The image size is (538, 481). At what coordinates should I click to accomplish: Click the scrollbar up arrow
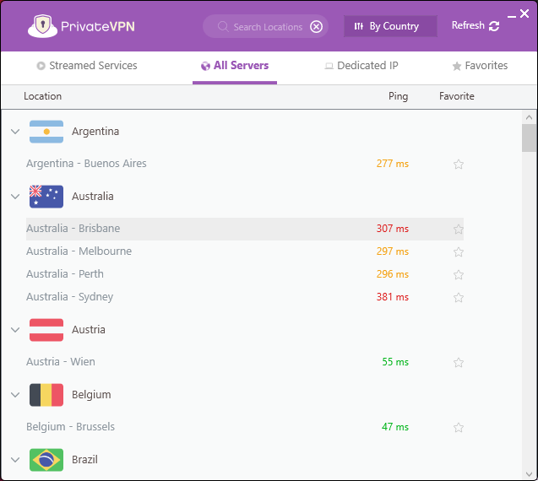(x=529, y=117)
